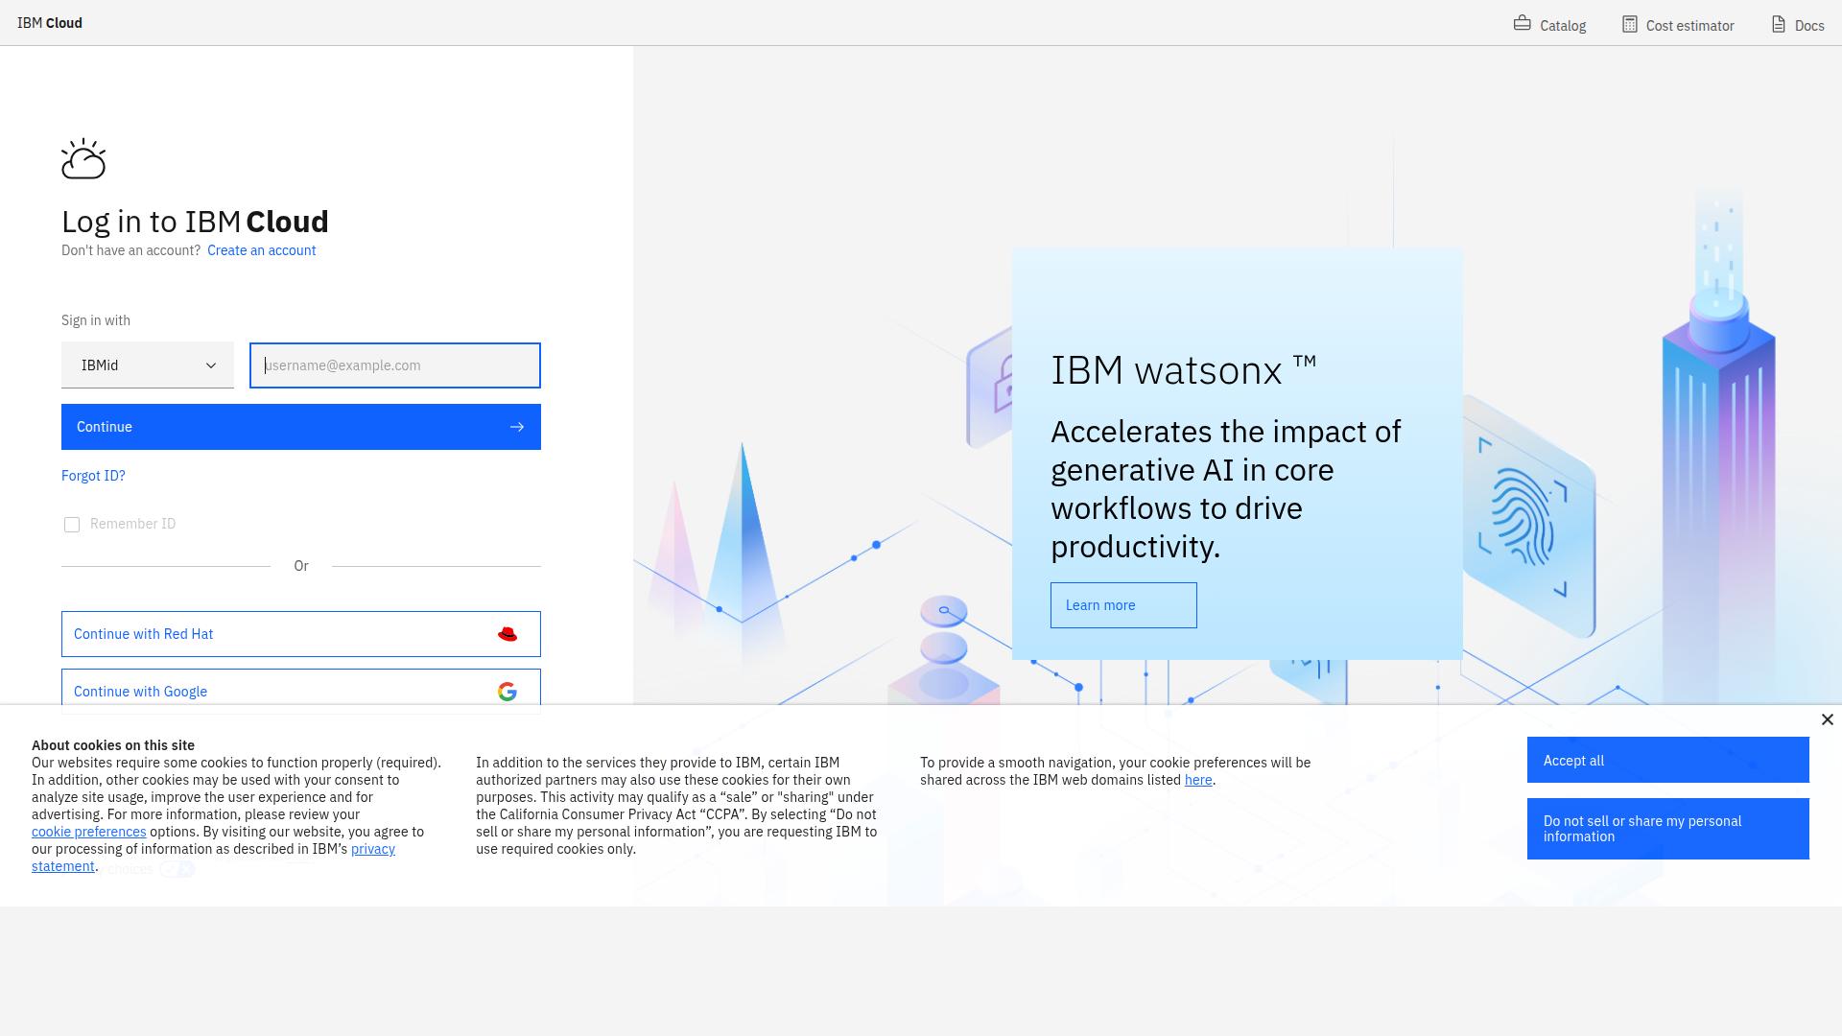Click the Red Hat logo icon
Viewport: 1842px width, 1036px height.
508,634
